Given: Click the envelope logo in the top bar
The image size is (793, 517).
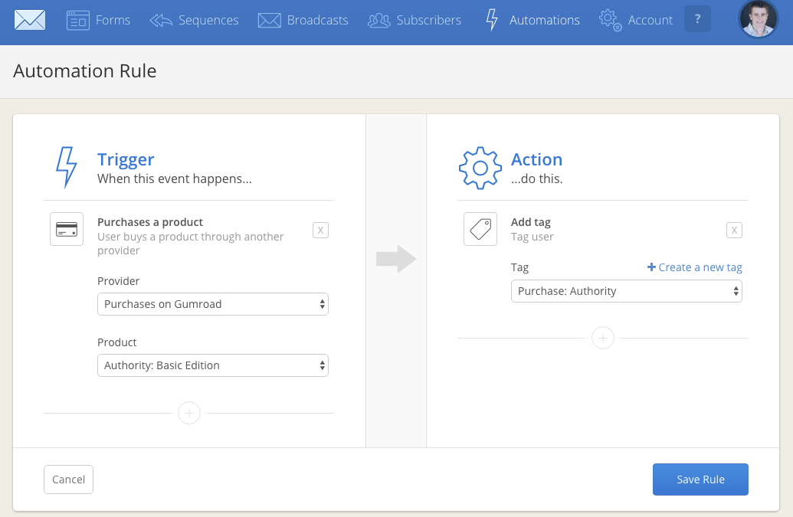Looking at the screenshot, I should [30, 21].
